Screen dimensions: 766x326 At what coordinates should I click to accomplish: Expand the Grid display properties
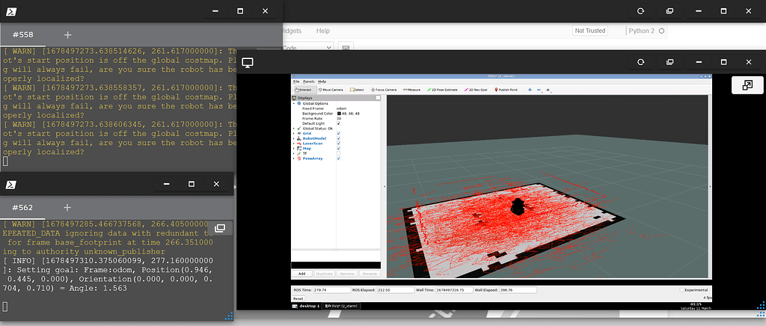point(293,133)
